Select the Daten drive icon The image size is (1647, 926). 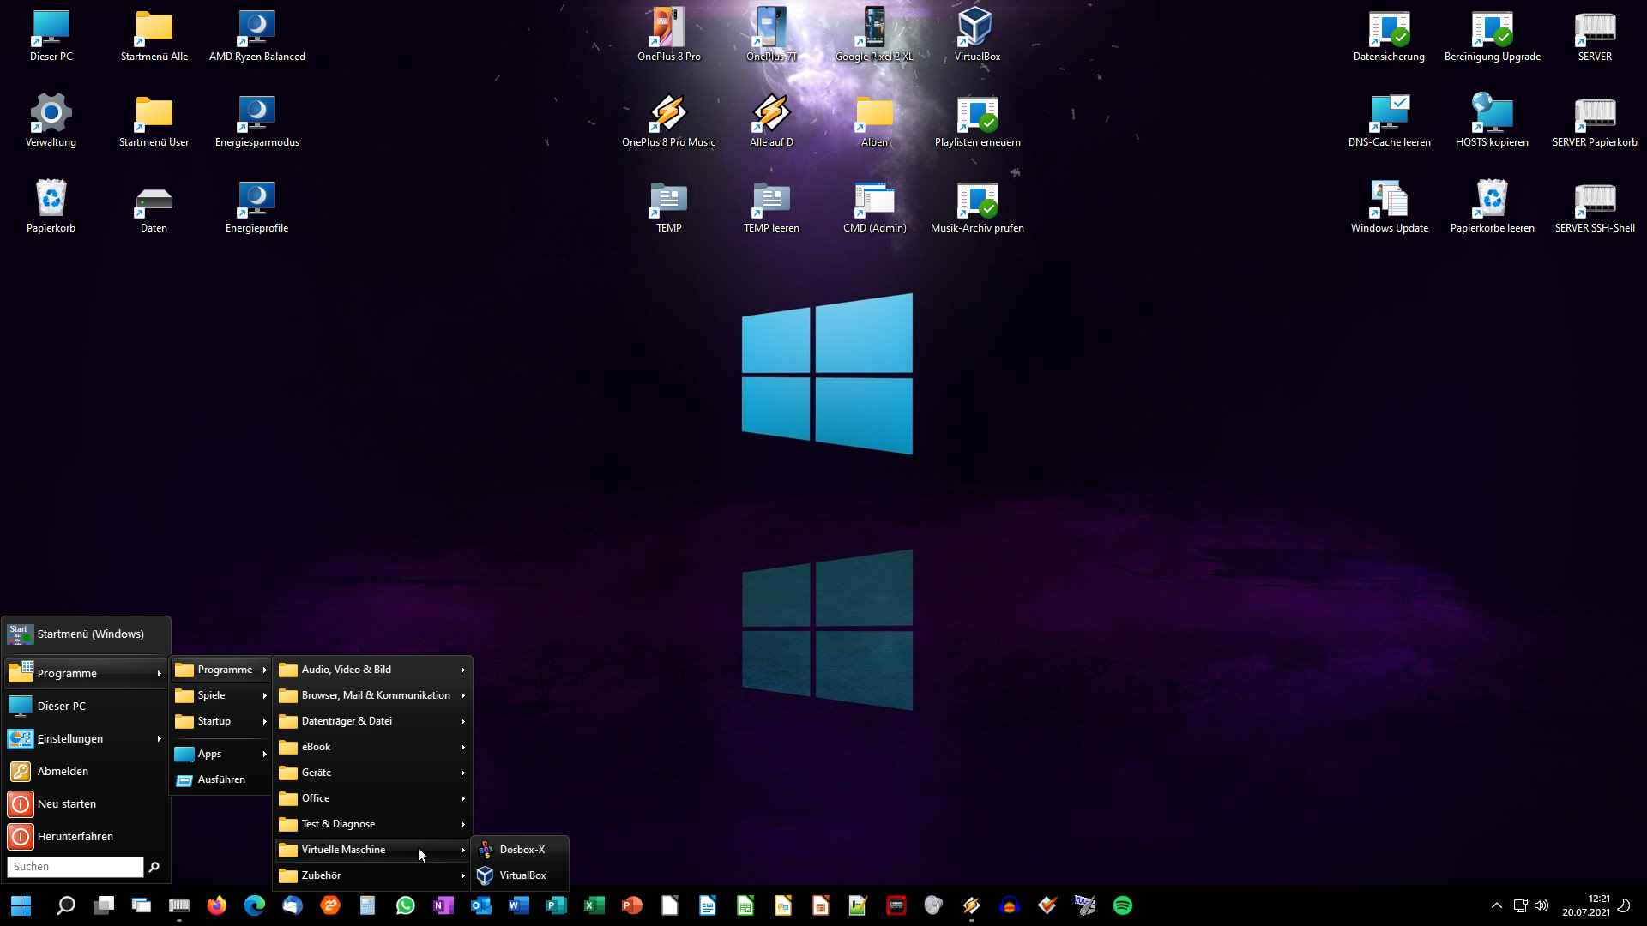coord(154,207)
